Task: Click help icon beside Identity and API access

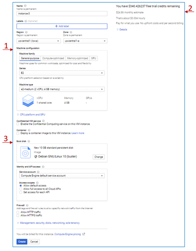Action: (x=43, y=167)
